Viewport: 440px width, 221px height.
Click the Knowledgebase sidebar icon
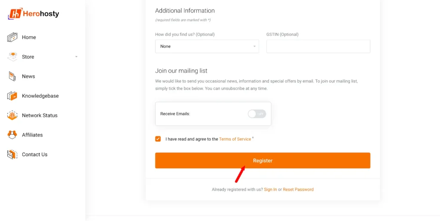pos(12,96)
